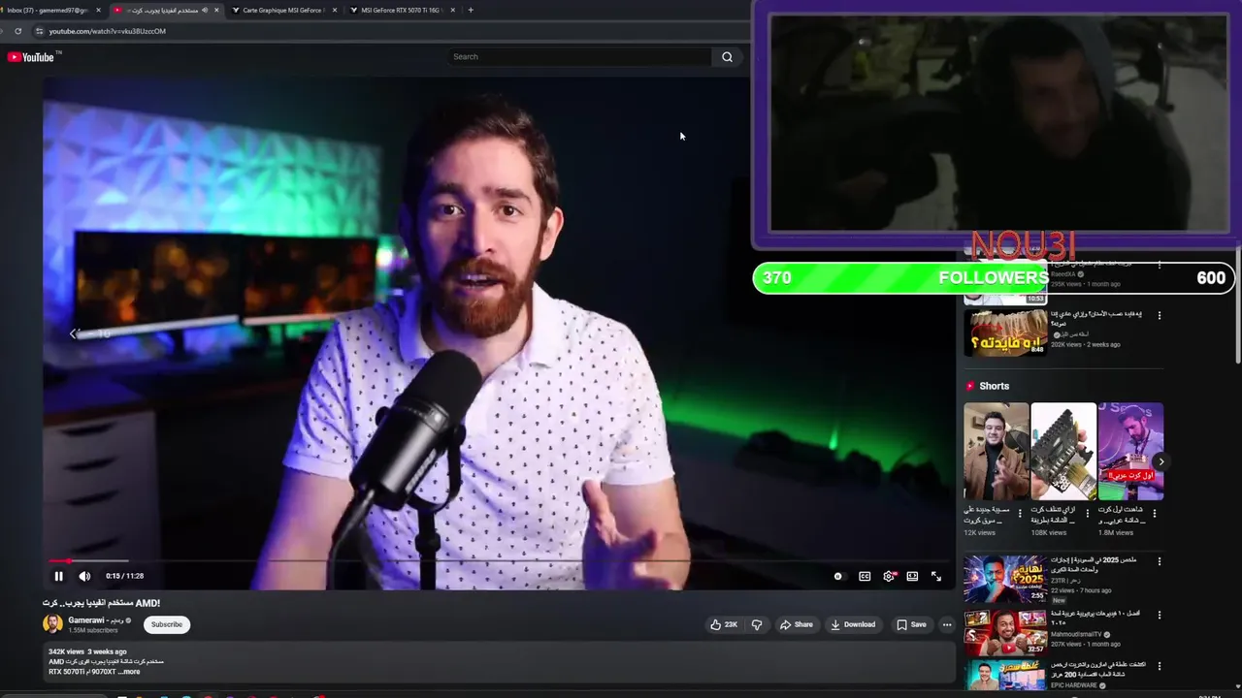Image resolution: width=1242 pixels, height=698 pixels.
Task: Click the MahmoudIsmailTV channel name
Action: (x=1076, y=634)
